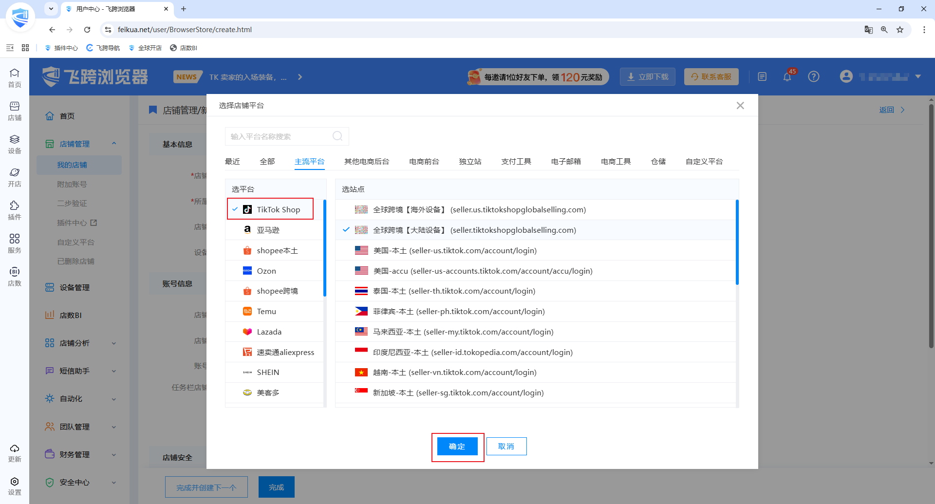Open the browser tab list dropdown
Viewport: 935px width, 504px height.
51,9
